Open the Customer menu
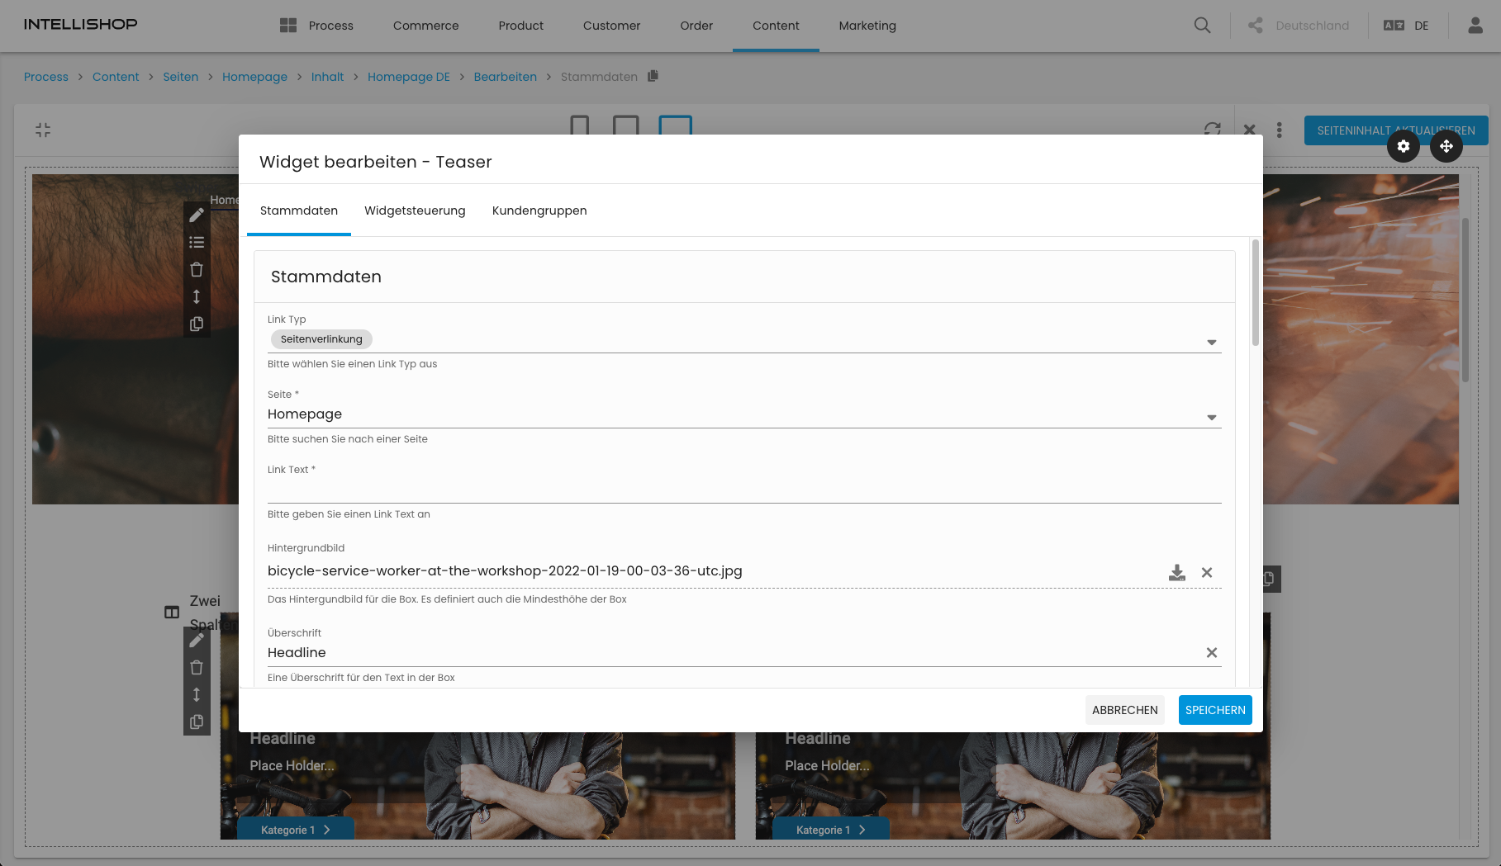The height and width of the screenshot is (866, 1501). tap(611, 26)
